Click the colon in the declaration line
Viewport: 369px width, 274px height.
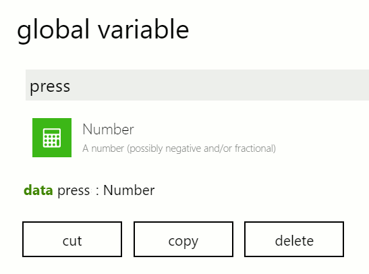[97, 191]
